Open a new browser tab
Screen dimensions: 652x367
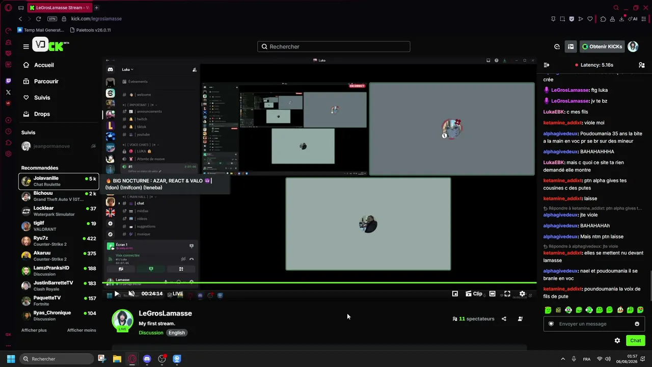[96, 8]
